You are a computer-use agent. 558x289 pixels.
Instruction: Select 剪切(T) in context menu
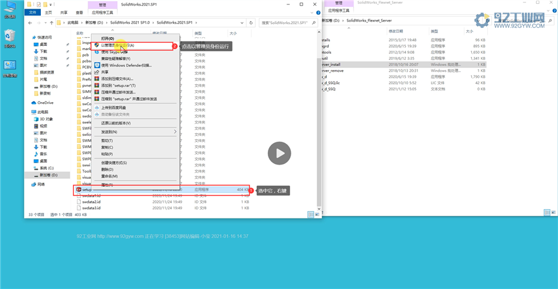[107, 140]
